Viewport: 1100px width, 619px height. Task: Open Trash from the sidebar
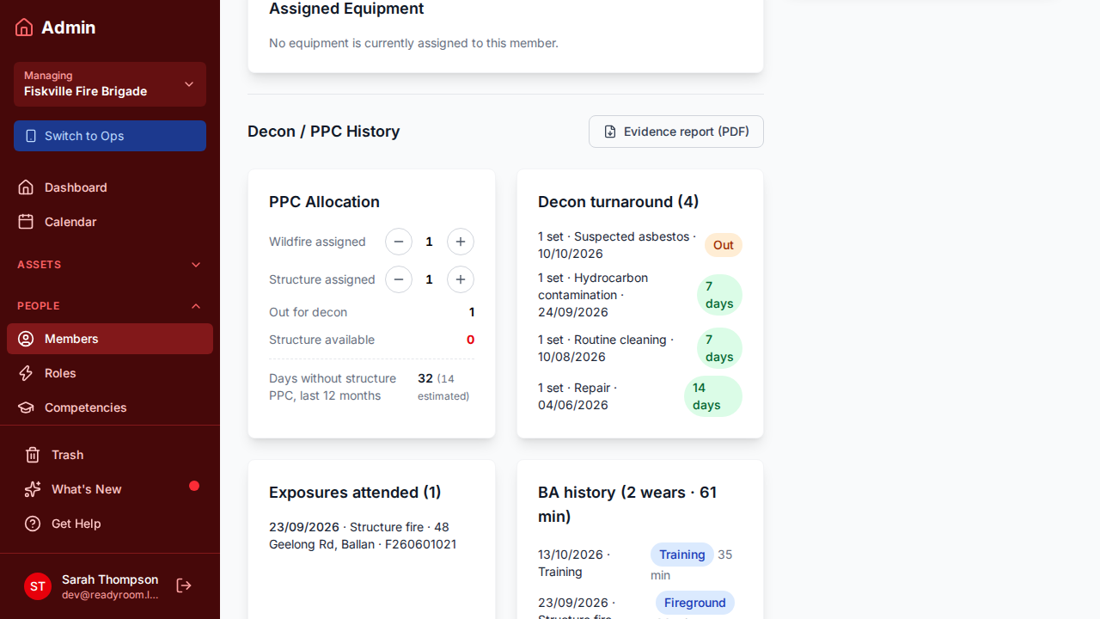pyautogui.click(x=110, y=455)
